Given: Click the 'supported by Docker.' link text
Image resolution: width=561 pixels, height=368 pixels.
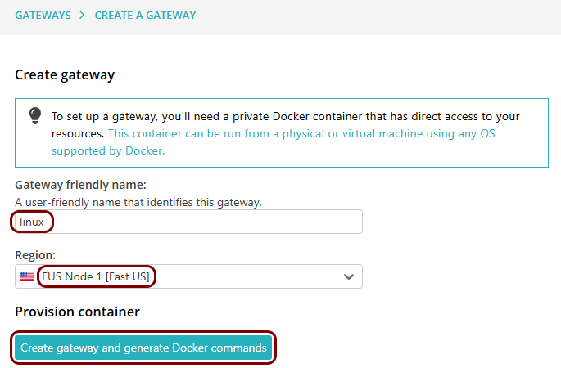Looking at the screenshot, I should click(108, 150).
